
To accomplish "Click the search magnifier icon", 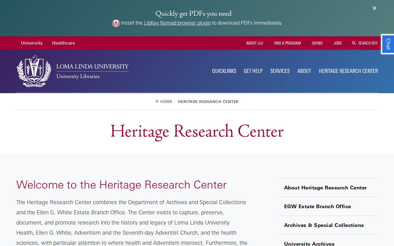I will (x=354, y=43).
